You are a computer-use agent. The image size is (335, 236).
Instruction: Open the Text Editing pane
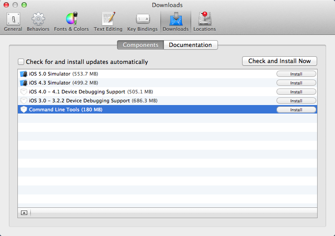pyautogui.click(x=108, y=21)
